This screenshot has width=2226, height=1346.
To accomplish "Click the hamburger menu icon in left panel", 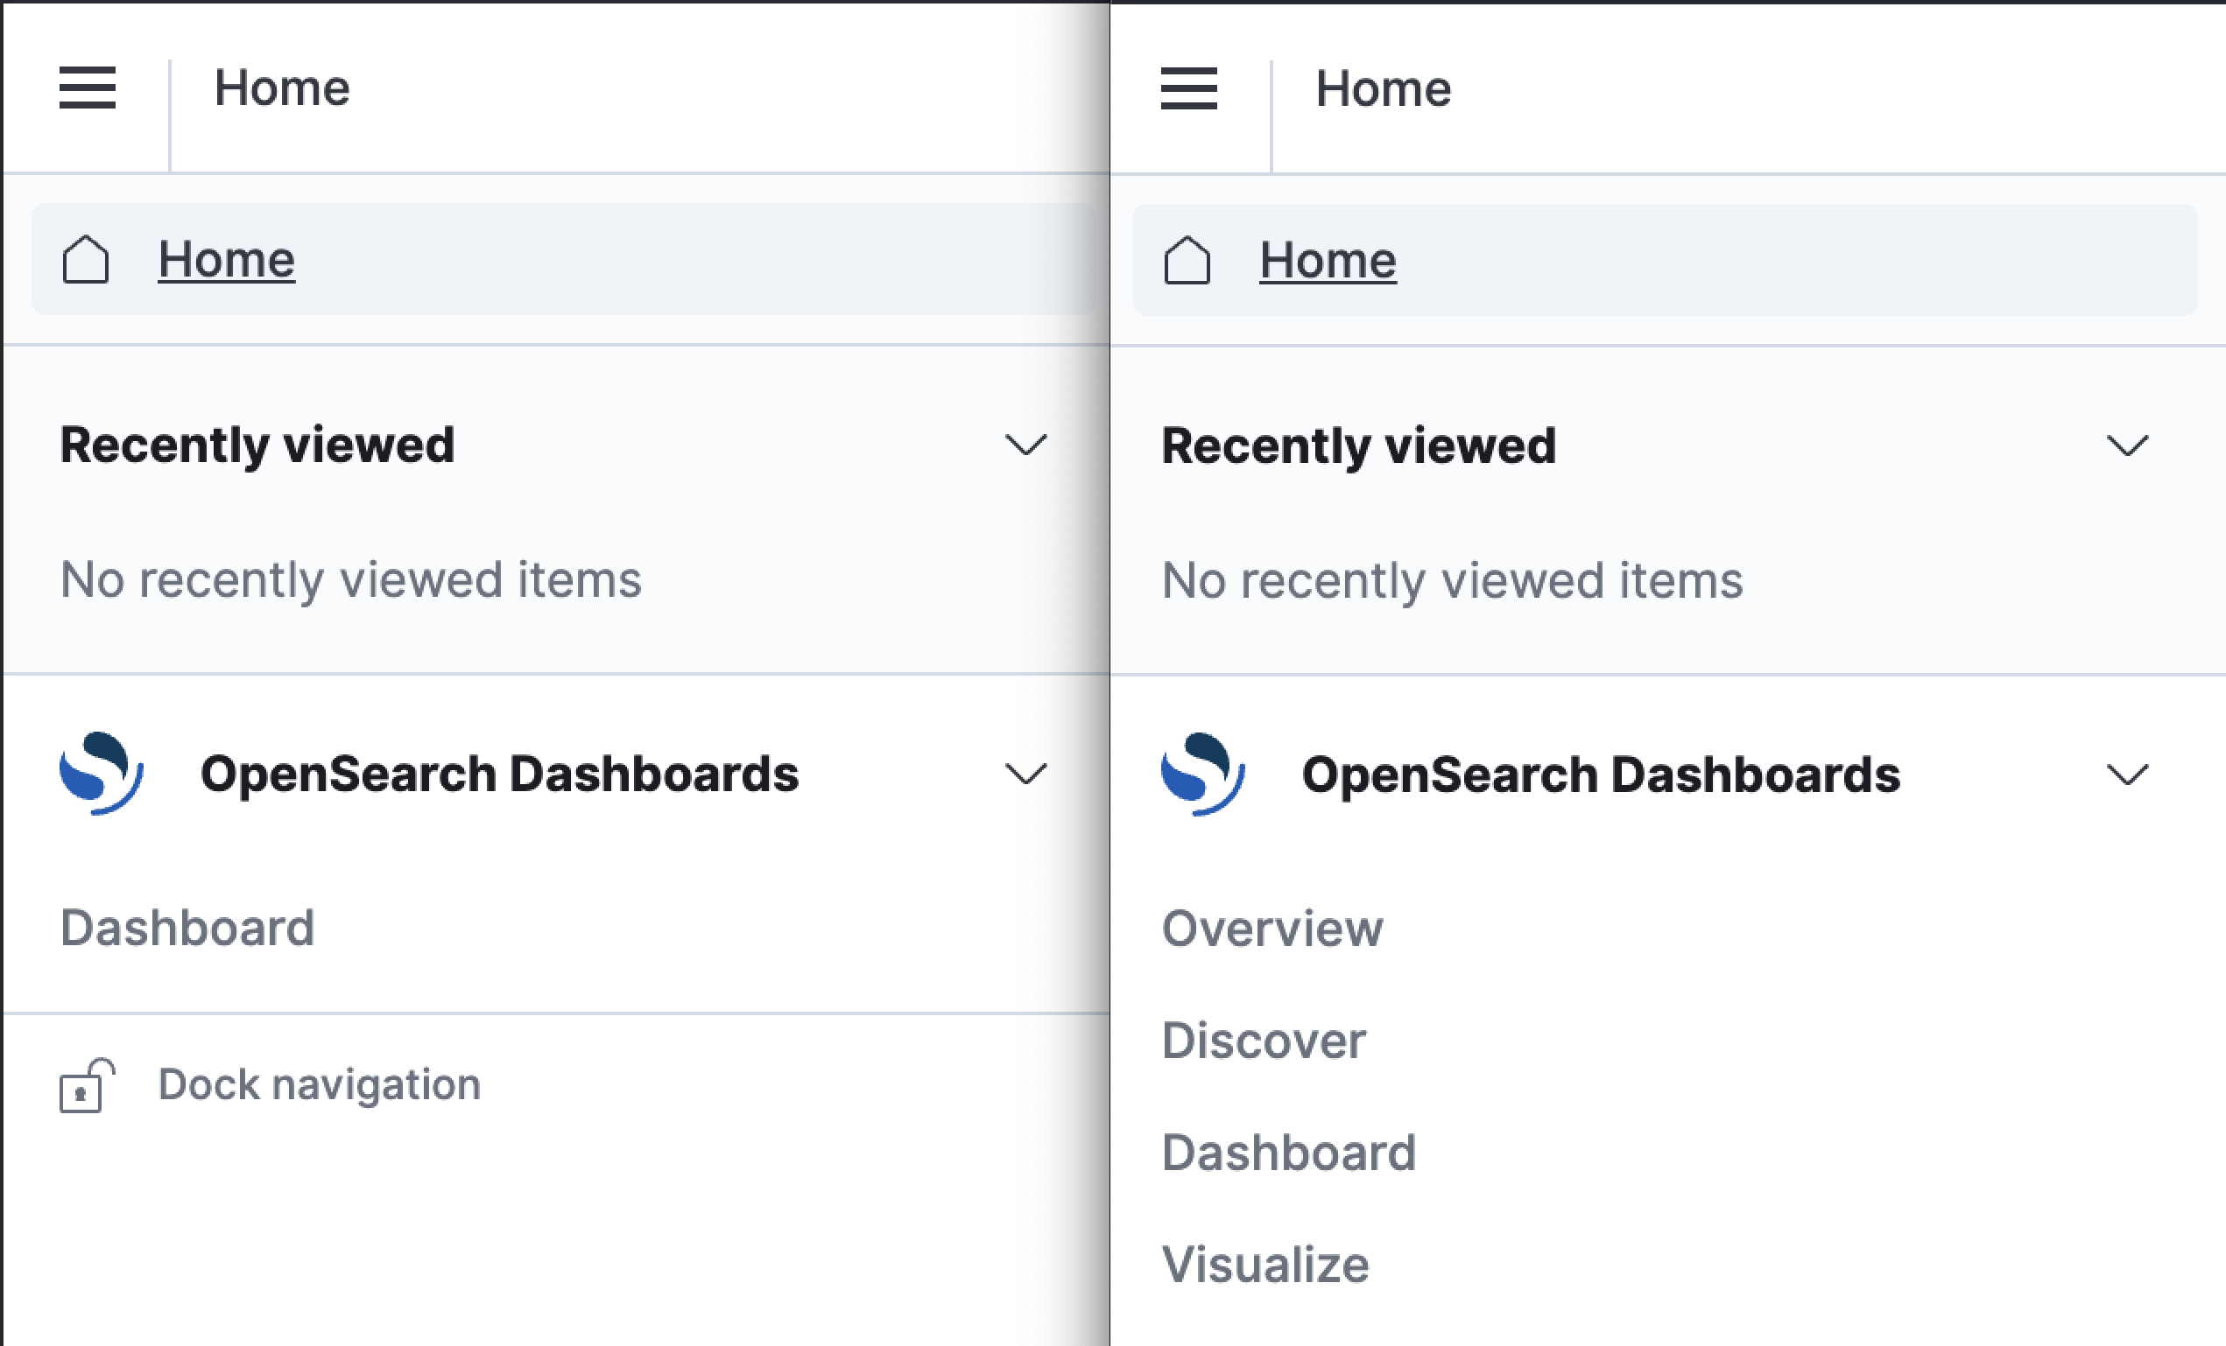I will tap(87, 88).
